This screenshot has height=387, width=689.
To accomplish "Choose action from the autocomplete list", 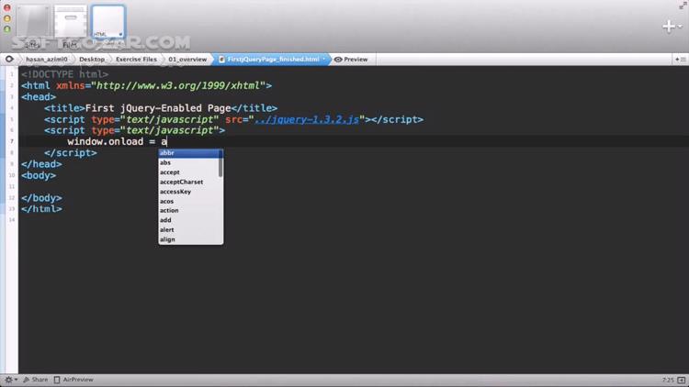I will tap(188, 210).
